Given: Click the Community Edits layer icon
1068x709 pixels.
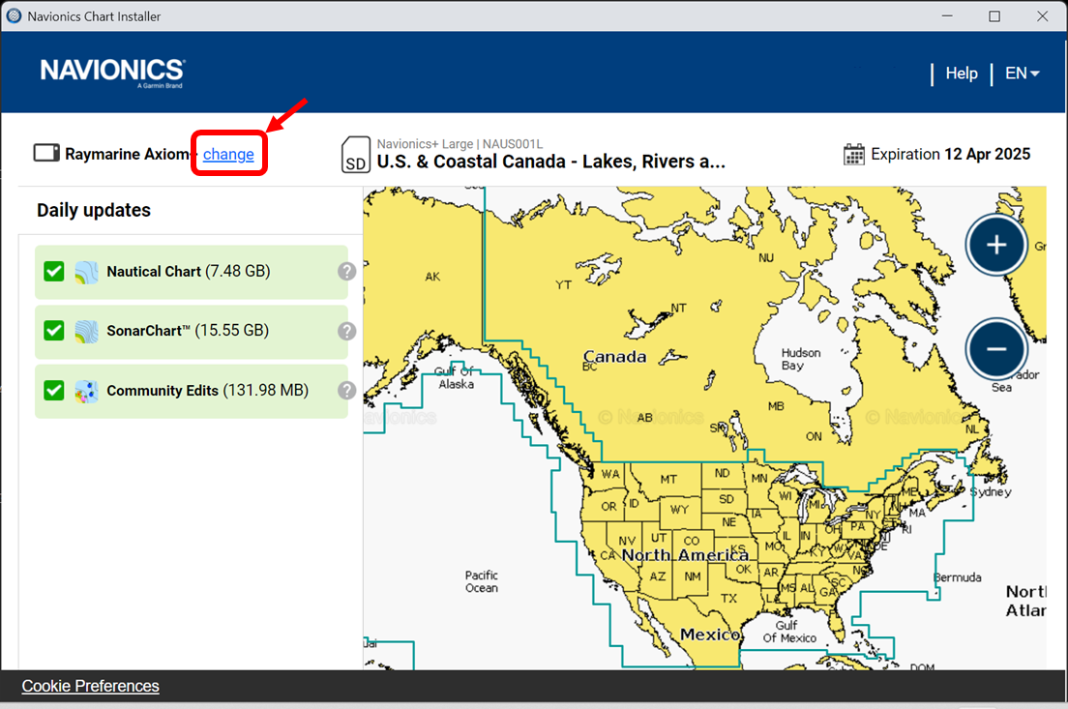Looking at the screenshot, I should click(86, 392).
